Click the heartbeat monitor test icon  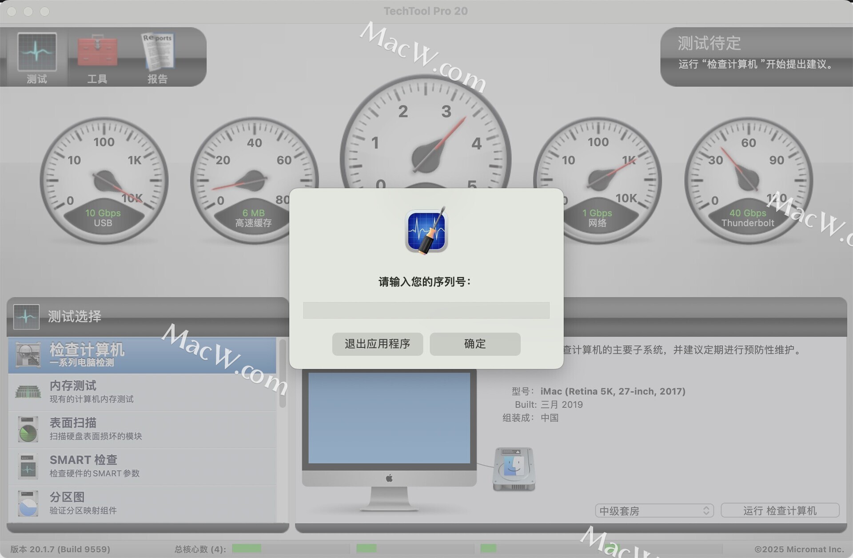pyautogui.click(x=37, y=51)
